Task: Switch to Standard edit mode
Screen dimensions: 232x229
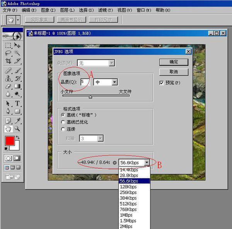Action: [x=8, y=158]
